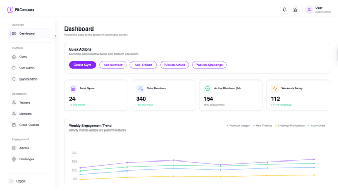Click the 250 axis label
Viewport: 338px width, 191px height.
pyautogui.click(x=74, y=153)
